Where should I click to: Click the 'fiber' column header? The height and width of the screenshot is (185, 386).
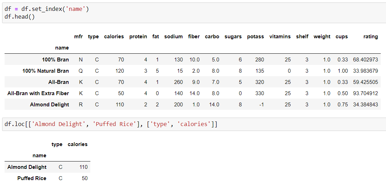tap(194, 37)
